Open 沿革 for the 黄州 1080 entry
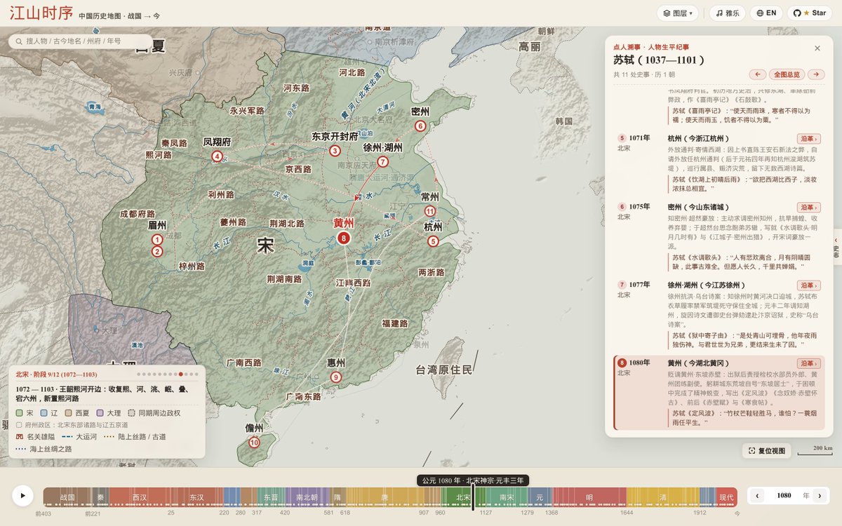 coord(808,363)
